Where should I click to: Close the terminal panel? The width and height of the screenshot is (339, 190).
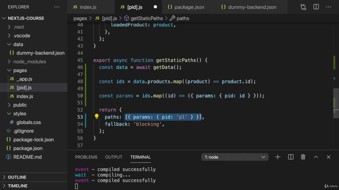coord(329,157)
